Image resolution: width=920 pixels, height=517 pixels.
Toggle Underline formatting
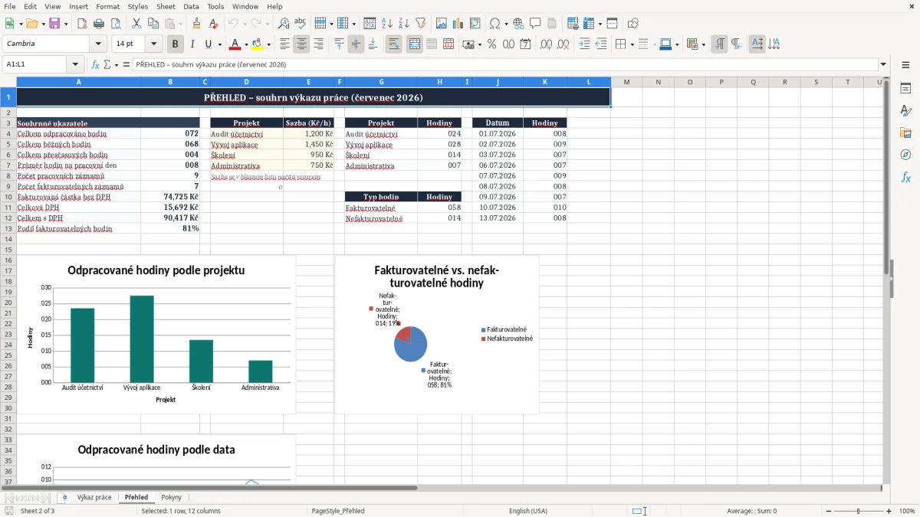pos(209,44)
